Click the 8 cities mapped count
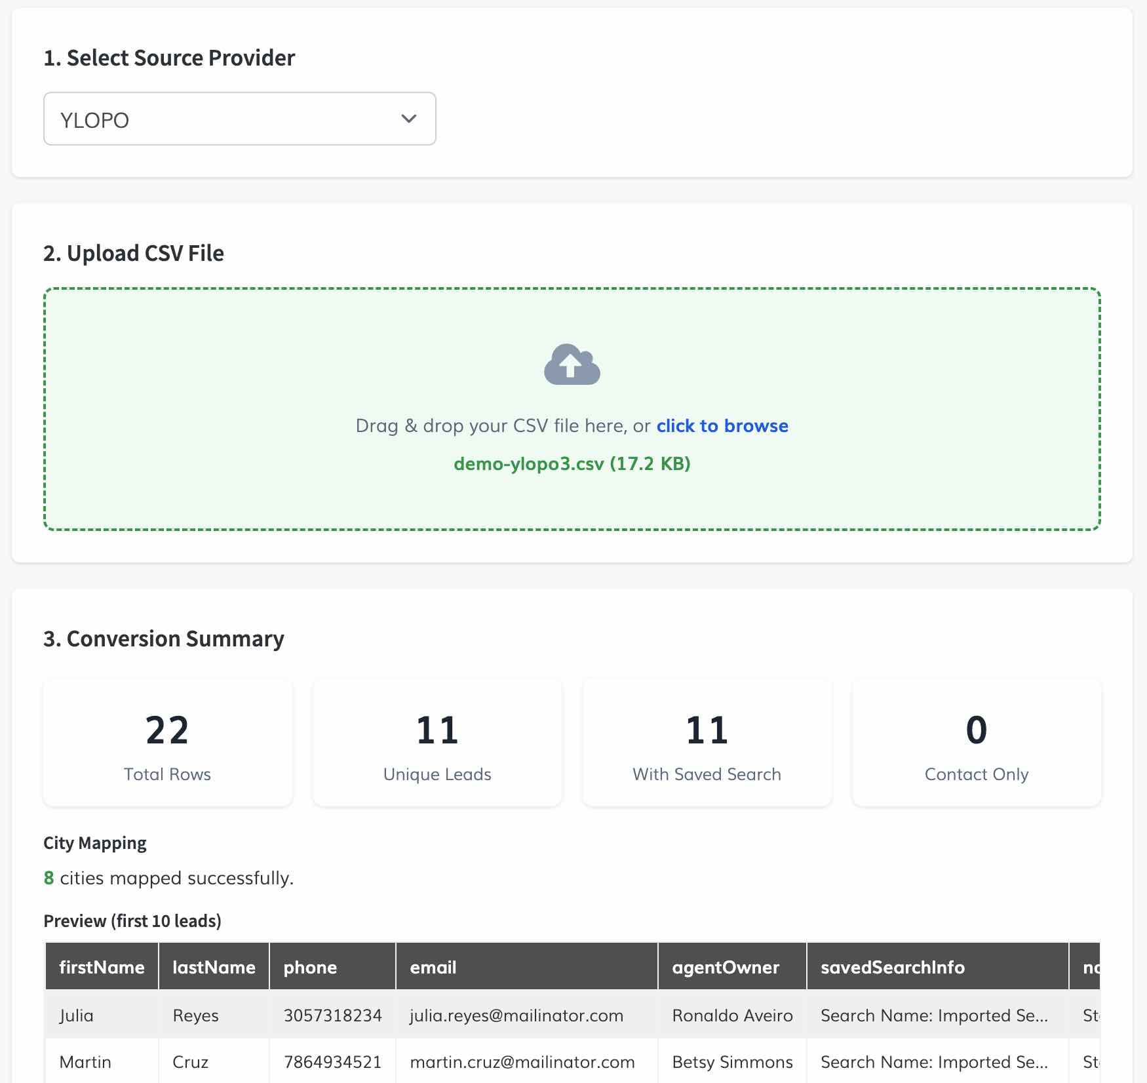Image resolution: width=1147 pixels, height=1083 pixels. pyautogui.click(x=49, y=878)
